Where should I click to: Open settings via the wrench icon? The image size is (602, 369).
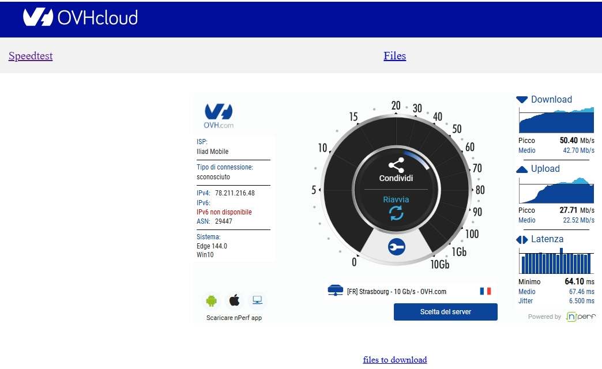[x=397, y=247]
